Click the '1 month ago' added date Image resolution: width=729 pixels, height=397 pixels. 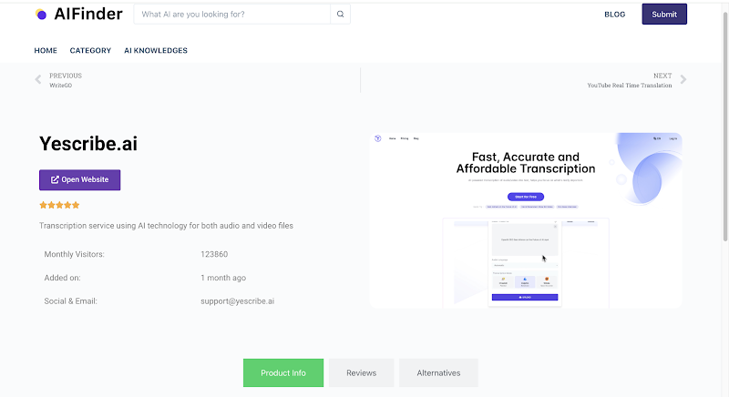tap(223, 278)
